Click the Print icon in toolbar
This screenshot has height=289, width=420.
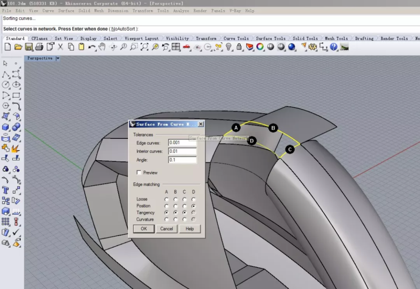39,47
